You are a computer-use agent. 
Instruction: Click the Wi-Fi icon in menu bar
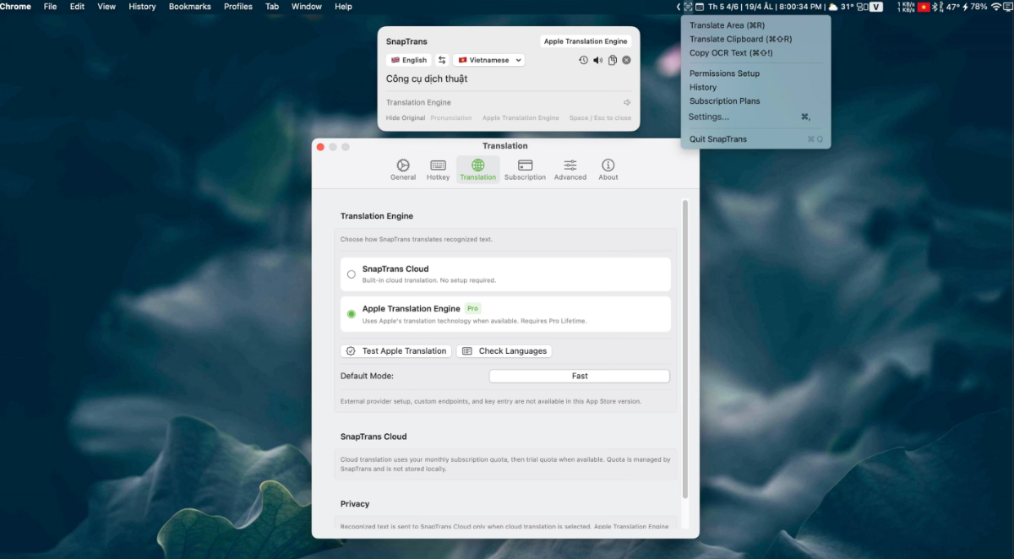point(995,7)
